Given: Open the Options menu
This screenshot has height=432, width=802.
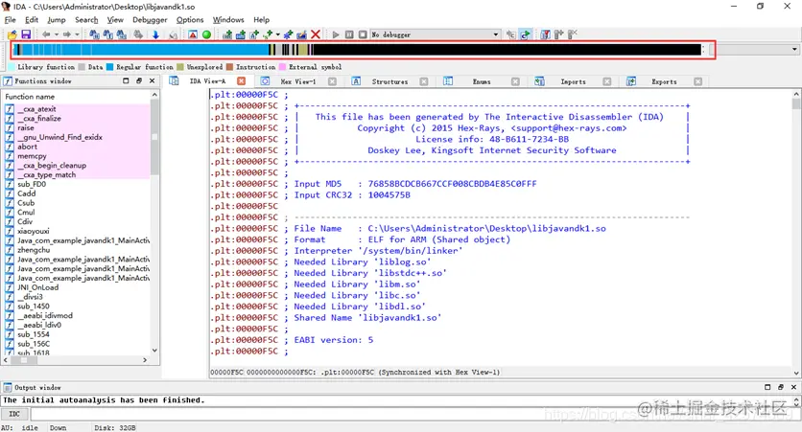Looking at the screenshot, I should pos(190,19).
